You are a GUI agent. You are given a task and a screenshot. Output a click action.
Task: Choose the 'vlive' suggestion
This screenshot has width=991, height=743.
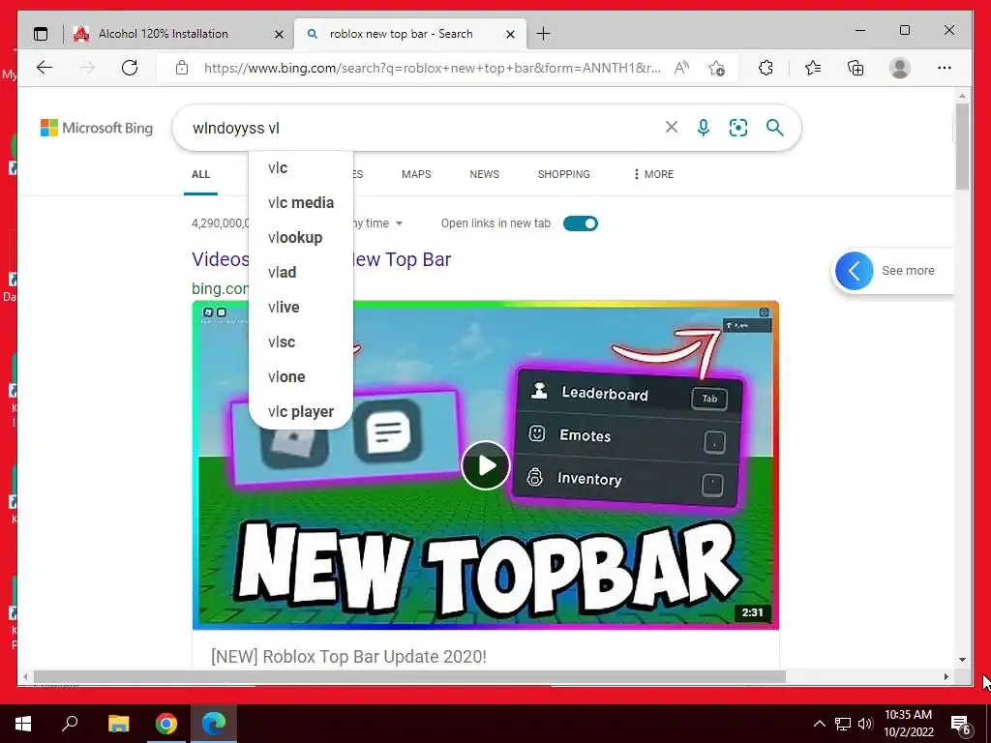point(301,307)
